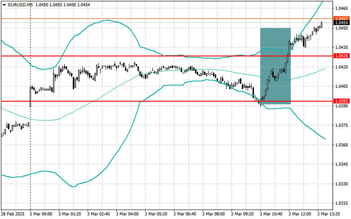Click the latest candlestick at chart's right edge
The height and width of the screenshot is (219, 351).
tap(322, 25)
